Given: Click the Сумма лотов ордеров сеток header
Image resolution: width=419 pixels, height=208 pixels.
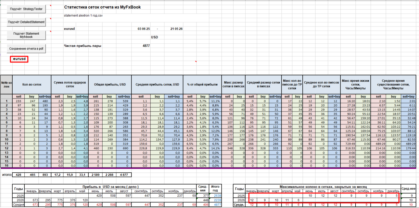Looking at the screenshot, I should tap(70, 85).
